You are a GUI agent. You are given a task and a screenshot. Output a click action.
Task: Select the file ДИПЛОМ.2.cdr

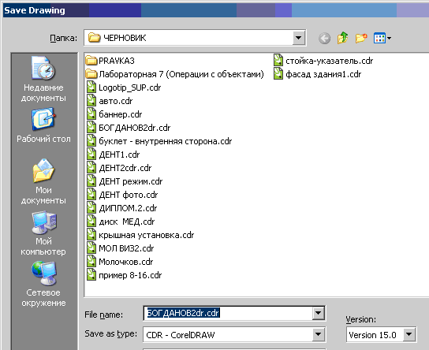pyautogui.click(x=122, y=208)
